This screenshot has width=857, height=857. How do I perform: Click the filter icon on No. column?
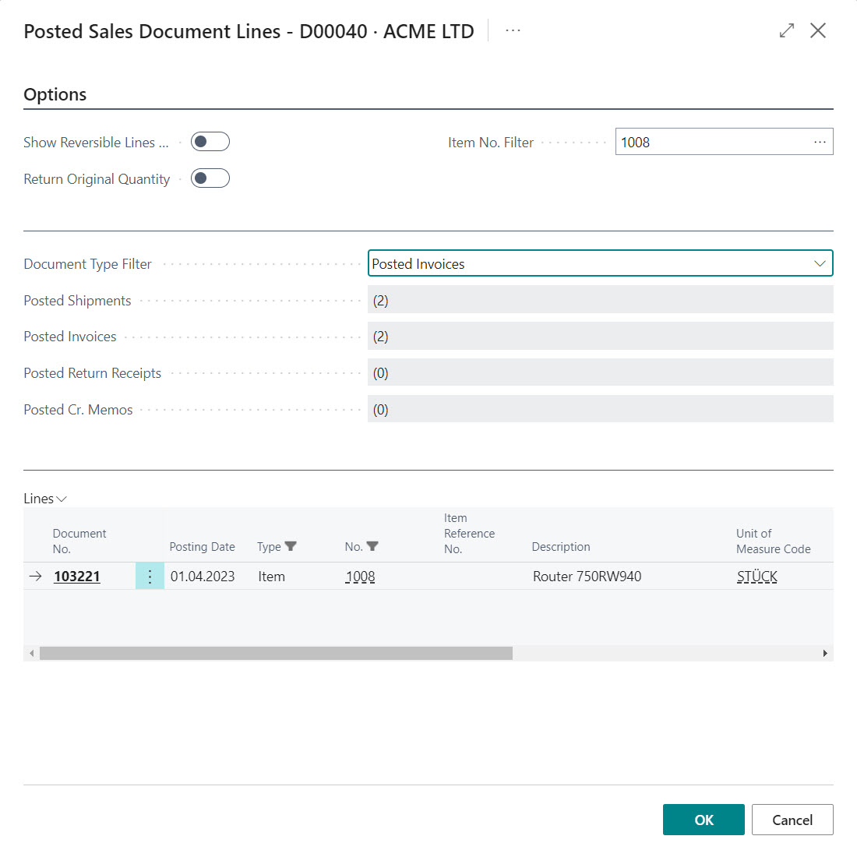(372, 547)
